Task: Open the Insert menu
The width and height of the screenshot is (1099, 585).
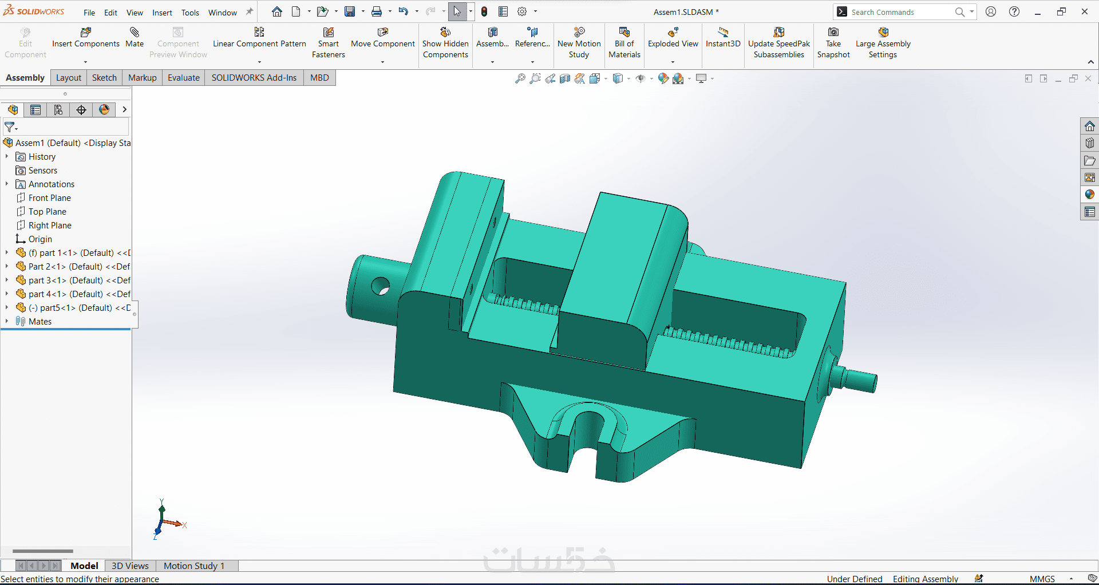Action: pos(162,13)
